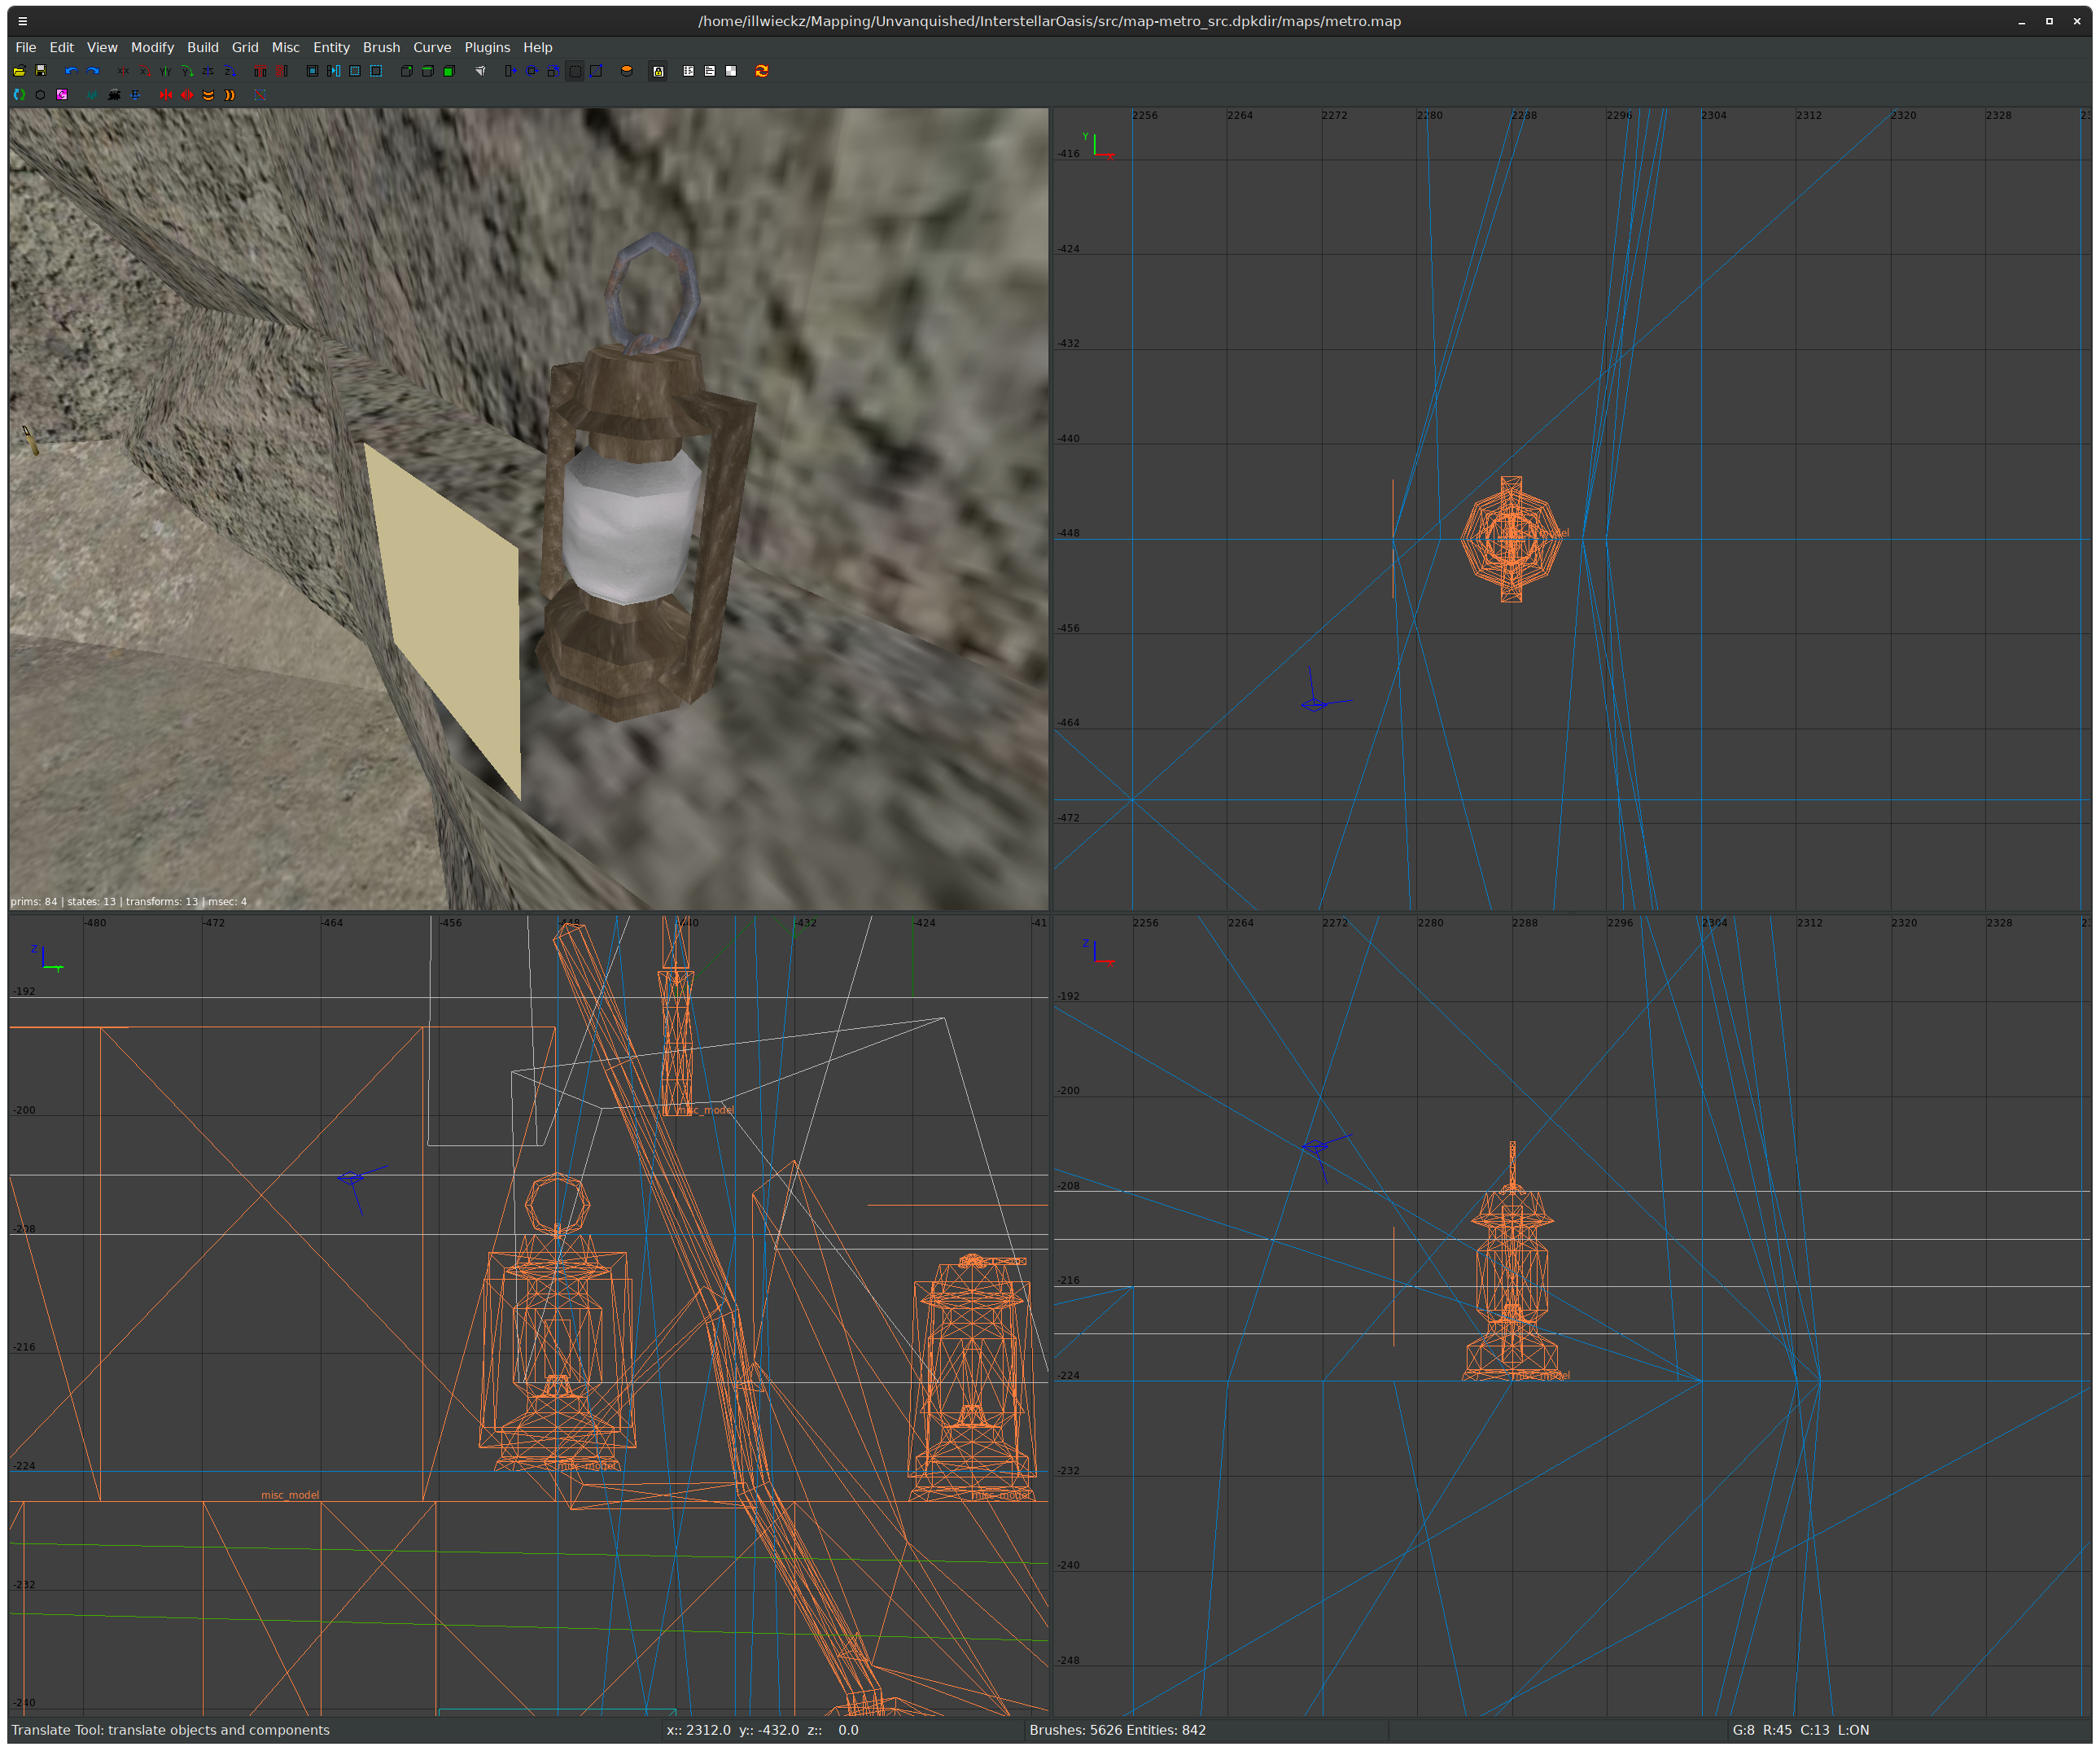Image resolution: width=2100 pixels, height=1751 pixels.
Task: Click the gray paper-plane icon
Action: click(x=481, y=71)
